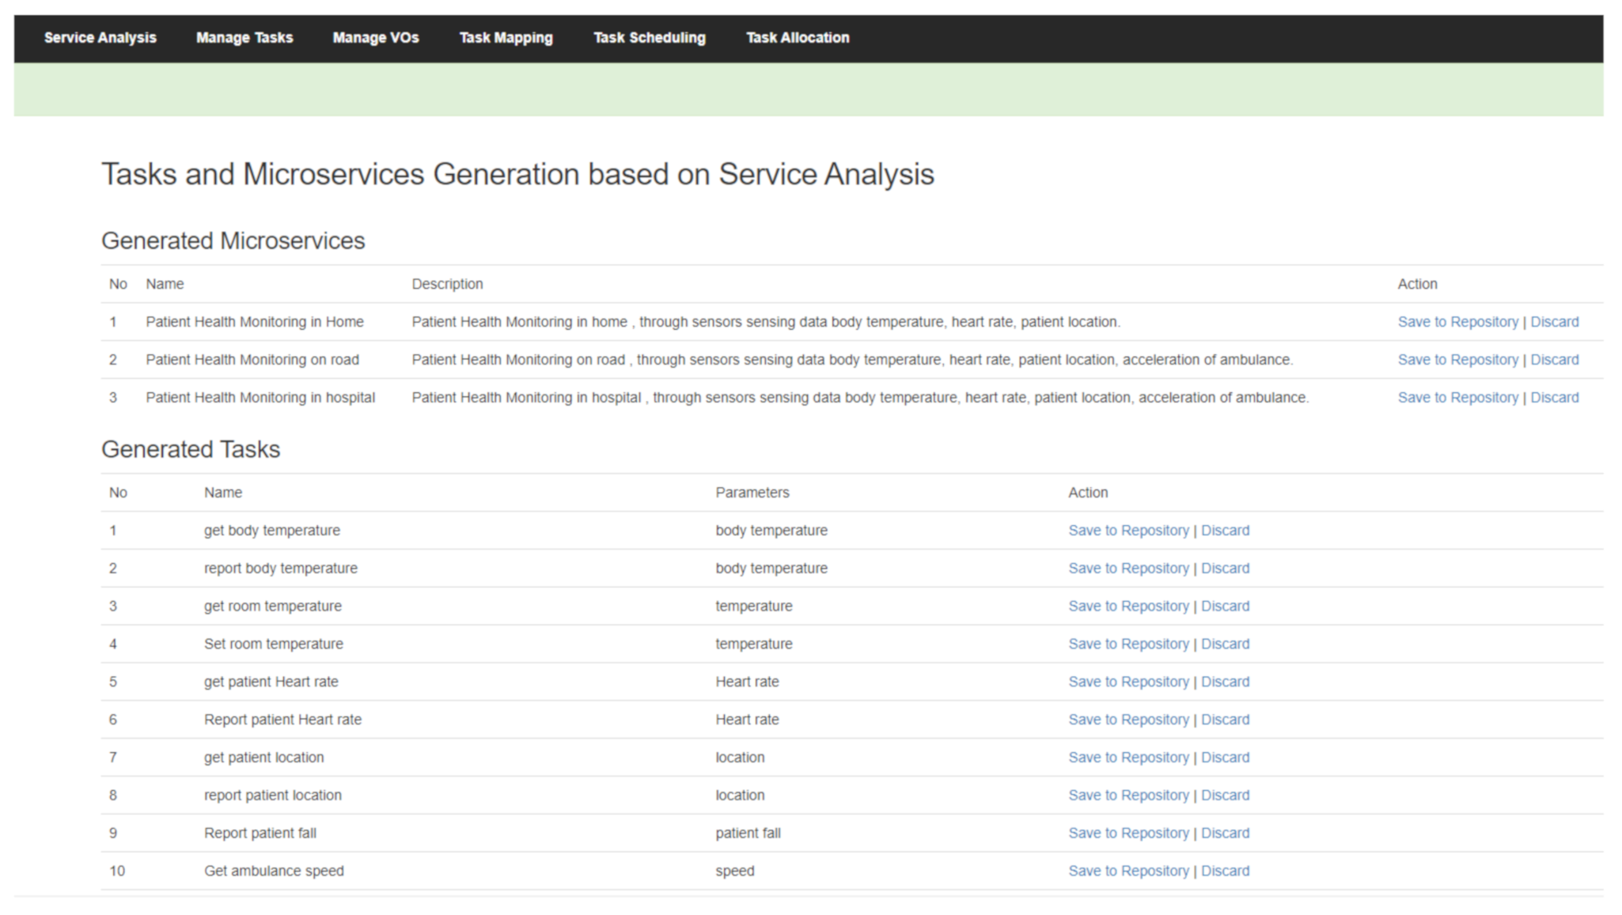The height and width of the screenshot is (915, 1622).
Task: Discard the 'Get ambulance speed' task
Action: pos(1225,871)
